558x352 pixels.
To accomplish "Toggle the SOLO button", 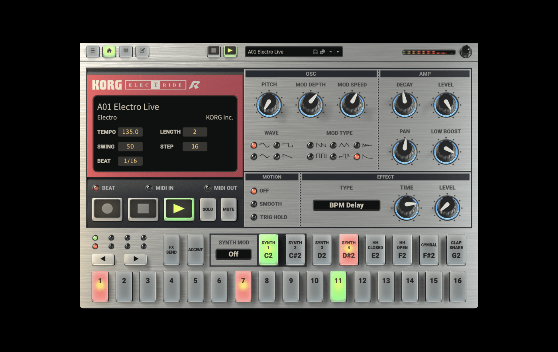I will [x=208, y=209].
